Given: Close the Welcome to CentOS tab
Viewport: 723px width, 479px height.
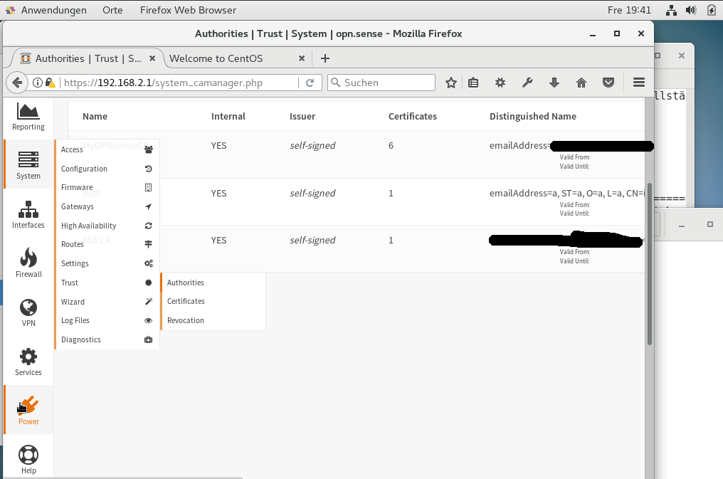Looking at the screenshot, I should click(x=302, y=58).
